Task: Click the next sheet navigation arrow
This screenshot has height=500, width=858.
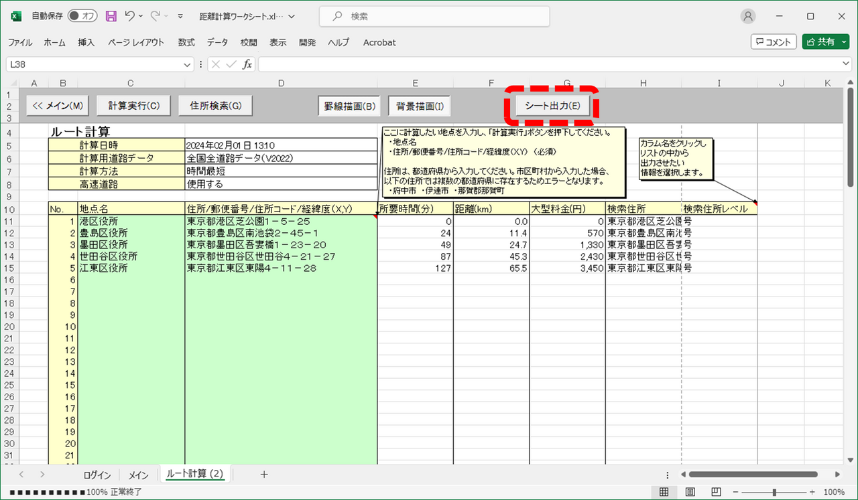Action: (43, 474)
